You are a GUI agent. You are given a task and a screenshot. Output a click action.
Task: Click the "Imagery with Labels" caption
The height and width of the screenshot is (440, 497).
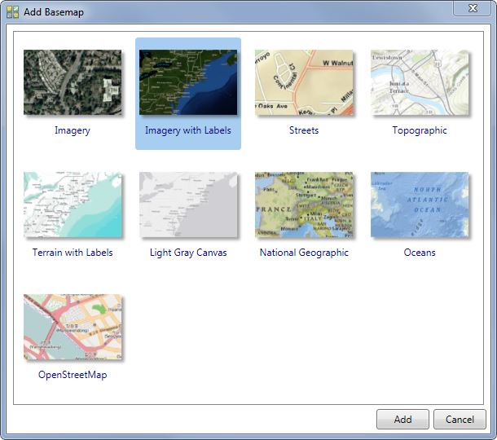pos(188,130)
